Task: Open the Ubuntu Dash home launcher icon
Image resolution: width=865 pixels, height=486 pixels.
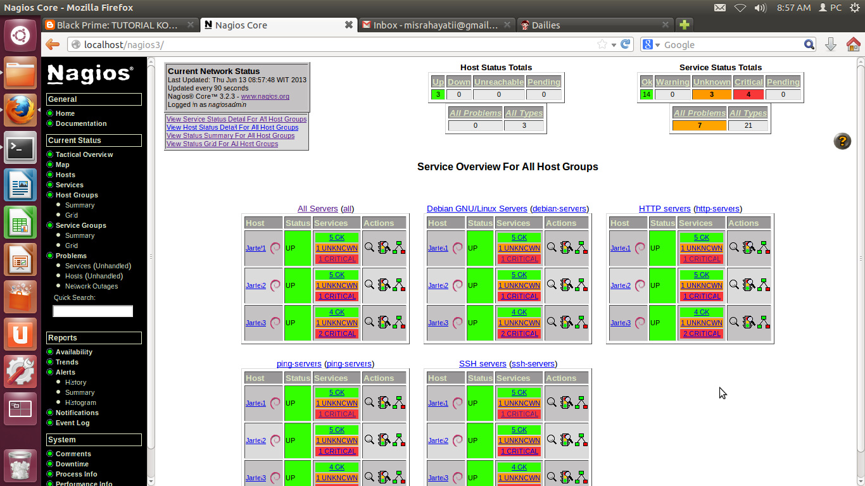Action: click(x=20, y=35)
